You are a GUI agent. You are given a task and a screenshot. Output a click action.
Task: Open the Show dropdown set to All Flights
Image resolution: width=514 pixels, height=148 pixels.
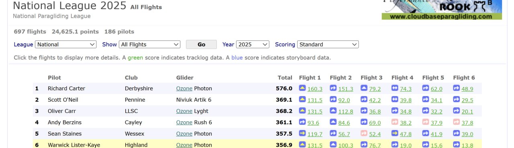pyautogui.click(x=150, y=44)
